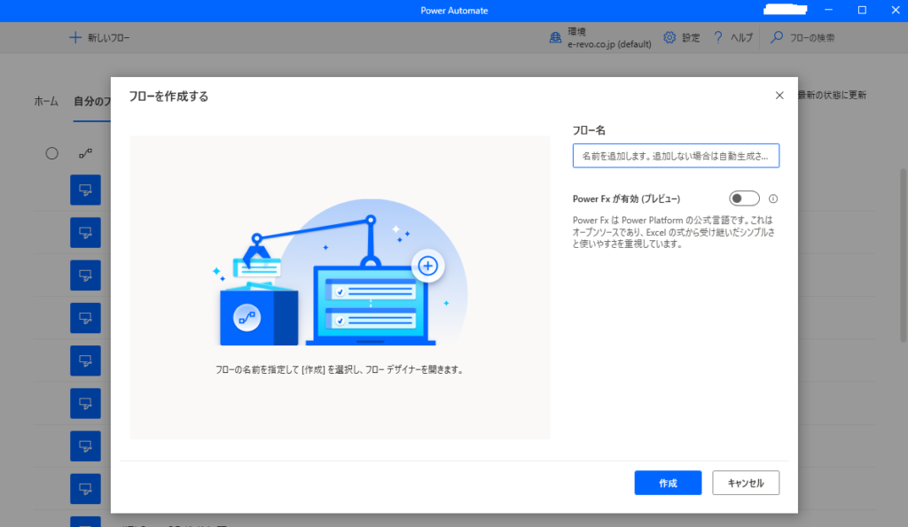Viewport: 908px width, 527px height.
Task: Open the e-revo.co.jp (default) environment dropdown
Action: pyautogui.click(x=609, y=44)
